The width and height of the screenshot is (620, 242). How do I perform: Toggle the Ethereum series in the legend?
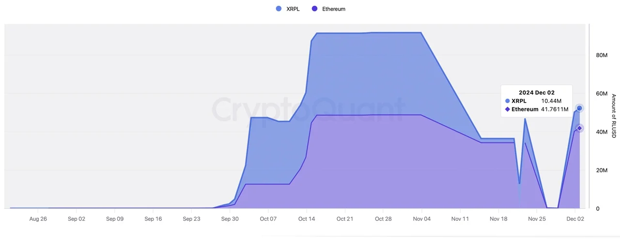pos(328,9)
